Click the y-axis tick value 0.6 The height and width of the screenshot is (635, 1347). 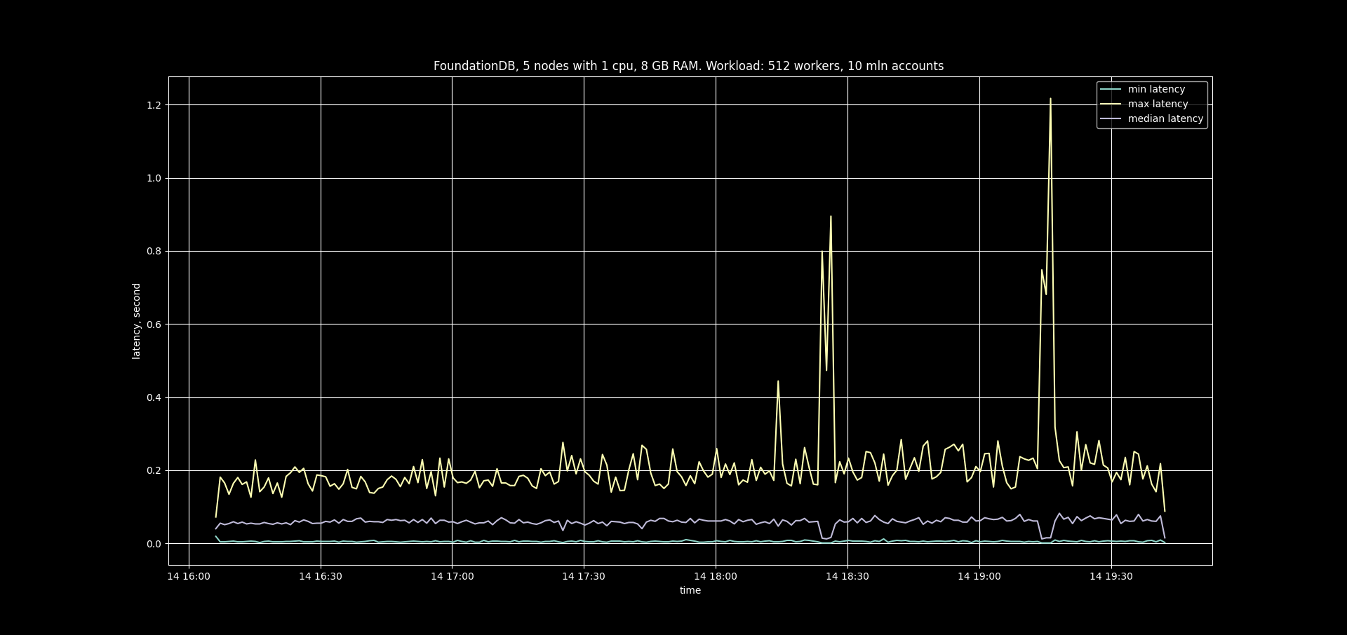click(x=154, y=325)
